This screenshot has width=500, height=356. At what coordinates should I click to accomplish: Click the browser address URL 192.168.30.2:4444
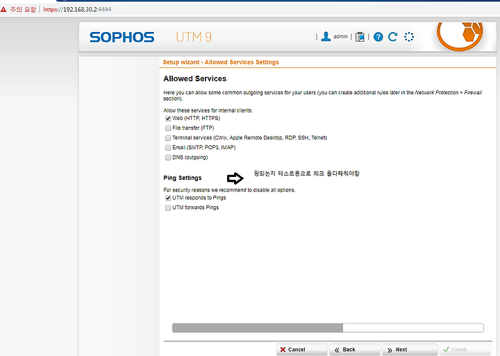click(77, 10)
